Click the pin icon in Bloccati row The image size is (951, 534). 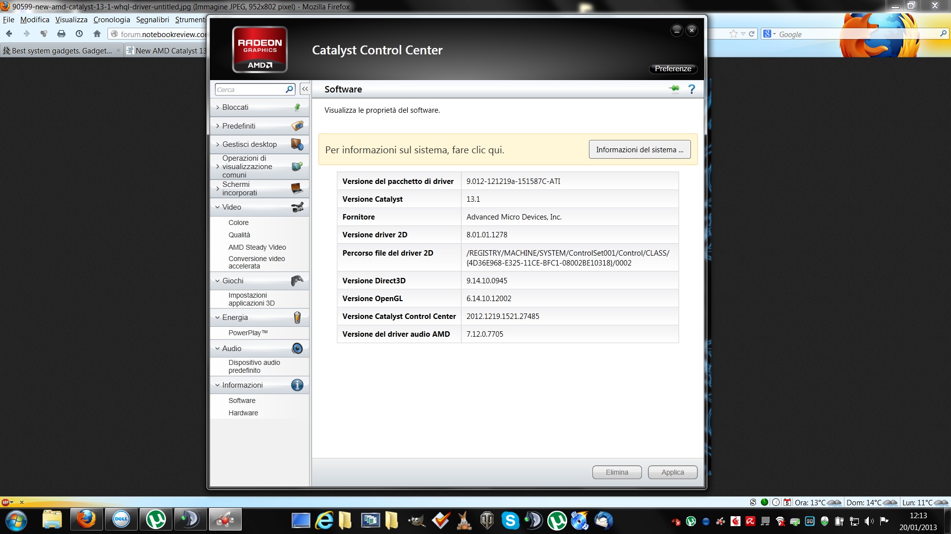pyautogui.click(x=297, y=107)
